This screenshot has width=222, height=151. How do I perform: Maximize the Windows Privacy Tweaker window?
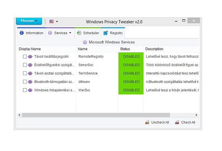(x=184, y=21)
